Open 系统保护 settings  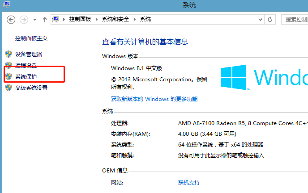pyautogui.click(x=26, y=76)
